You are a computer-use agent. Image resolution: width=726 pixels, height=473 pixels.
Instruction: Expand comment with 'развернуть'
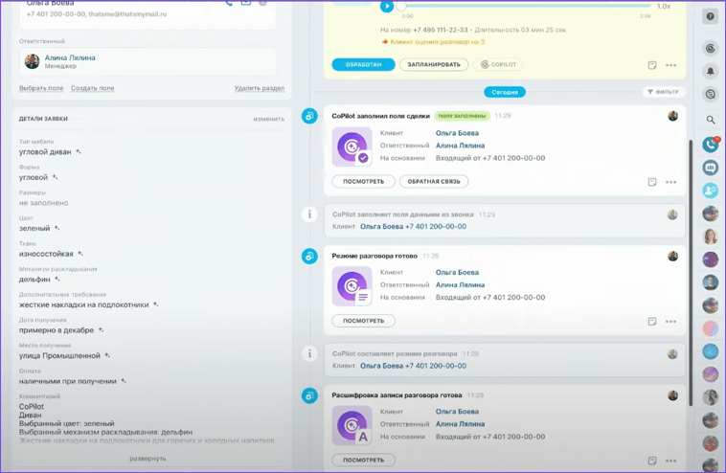tap(147, 459)
